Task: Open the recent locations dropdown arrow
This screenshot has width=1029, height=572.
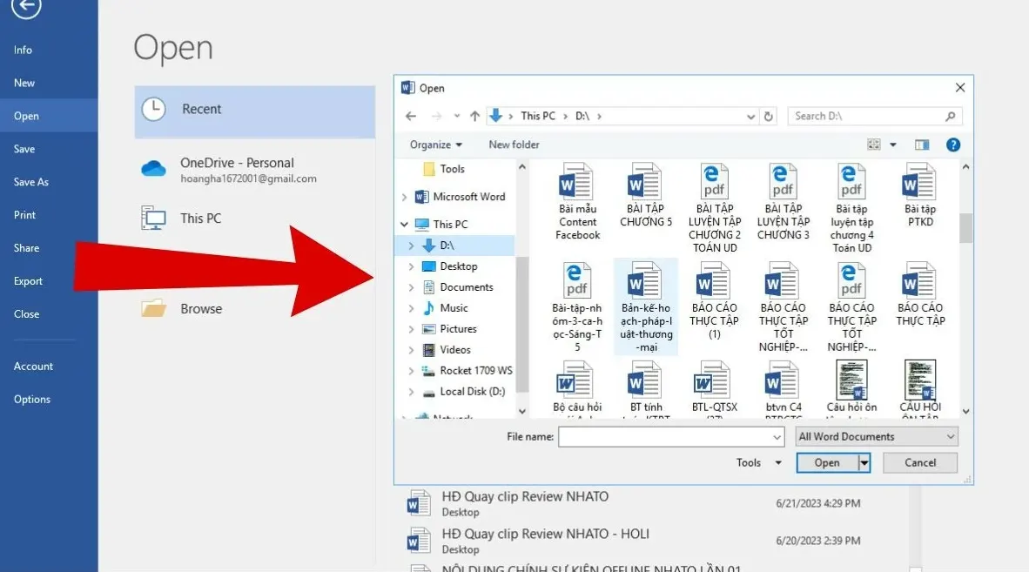Action: tap(457, 116)
